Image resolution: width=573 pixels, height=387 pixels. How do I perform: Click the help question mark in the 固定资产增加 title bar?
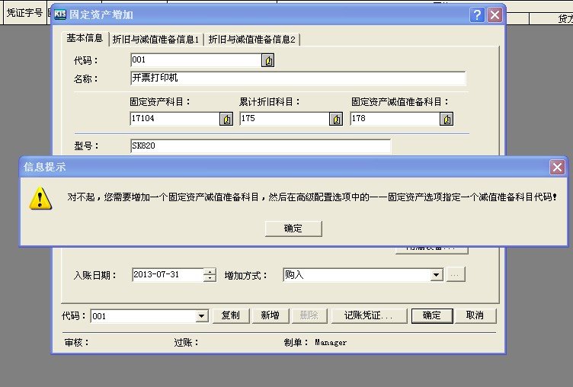point(477,14)
